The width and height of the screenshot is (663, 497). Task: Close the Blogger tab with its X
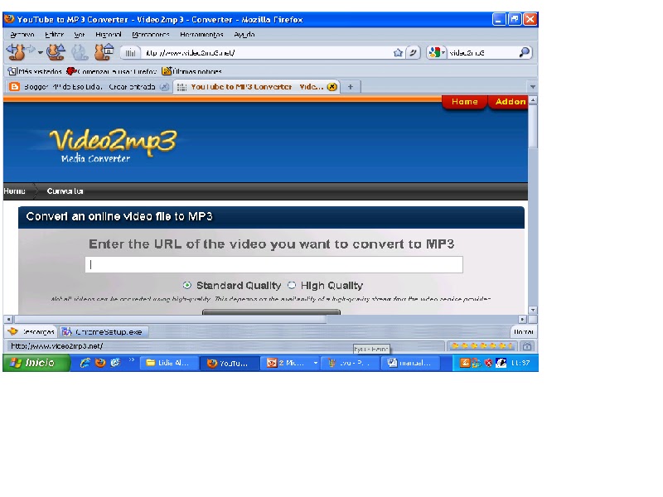[164, 87]
